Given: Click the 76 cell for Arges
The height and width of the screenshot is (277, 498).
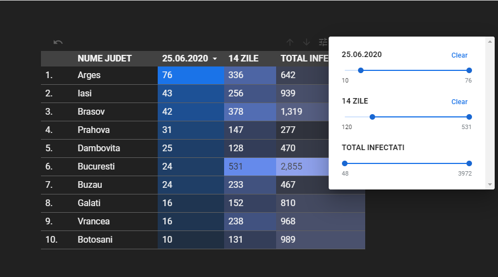Looking at the screenshot, I should click(191, 75).
